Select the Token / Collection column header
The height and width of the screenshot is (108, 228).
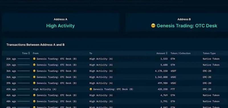(x=180, y=53)
